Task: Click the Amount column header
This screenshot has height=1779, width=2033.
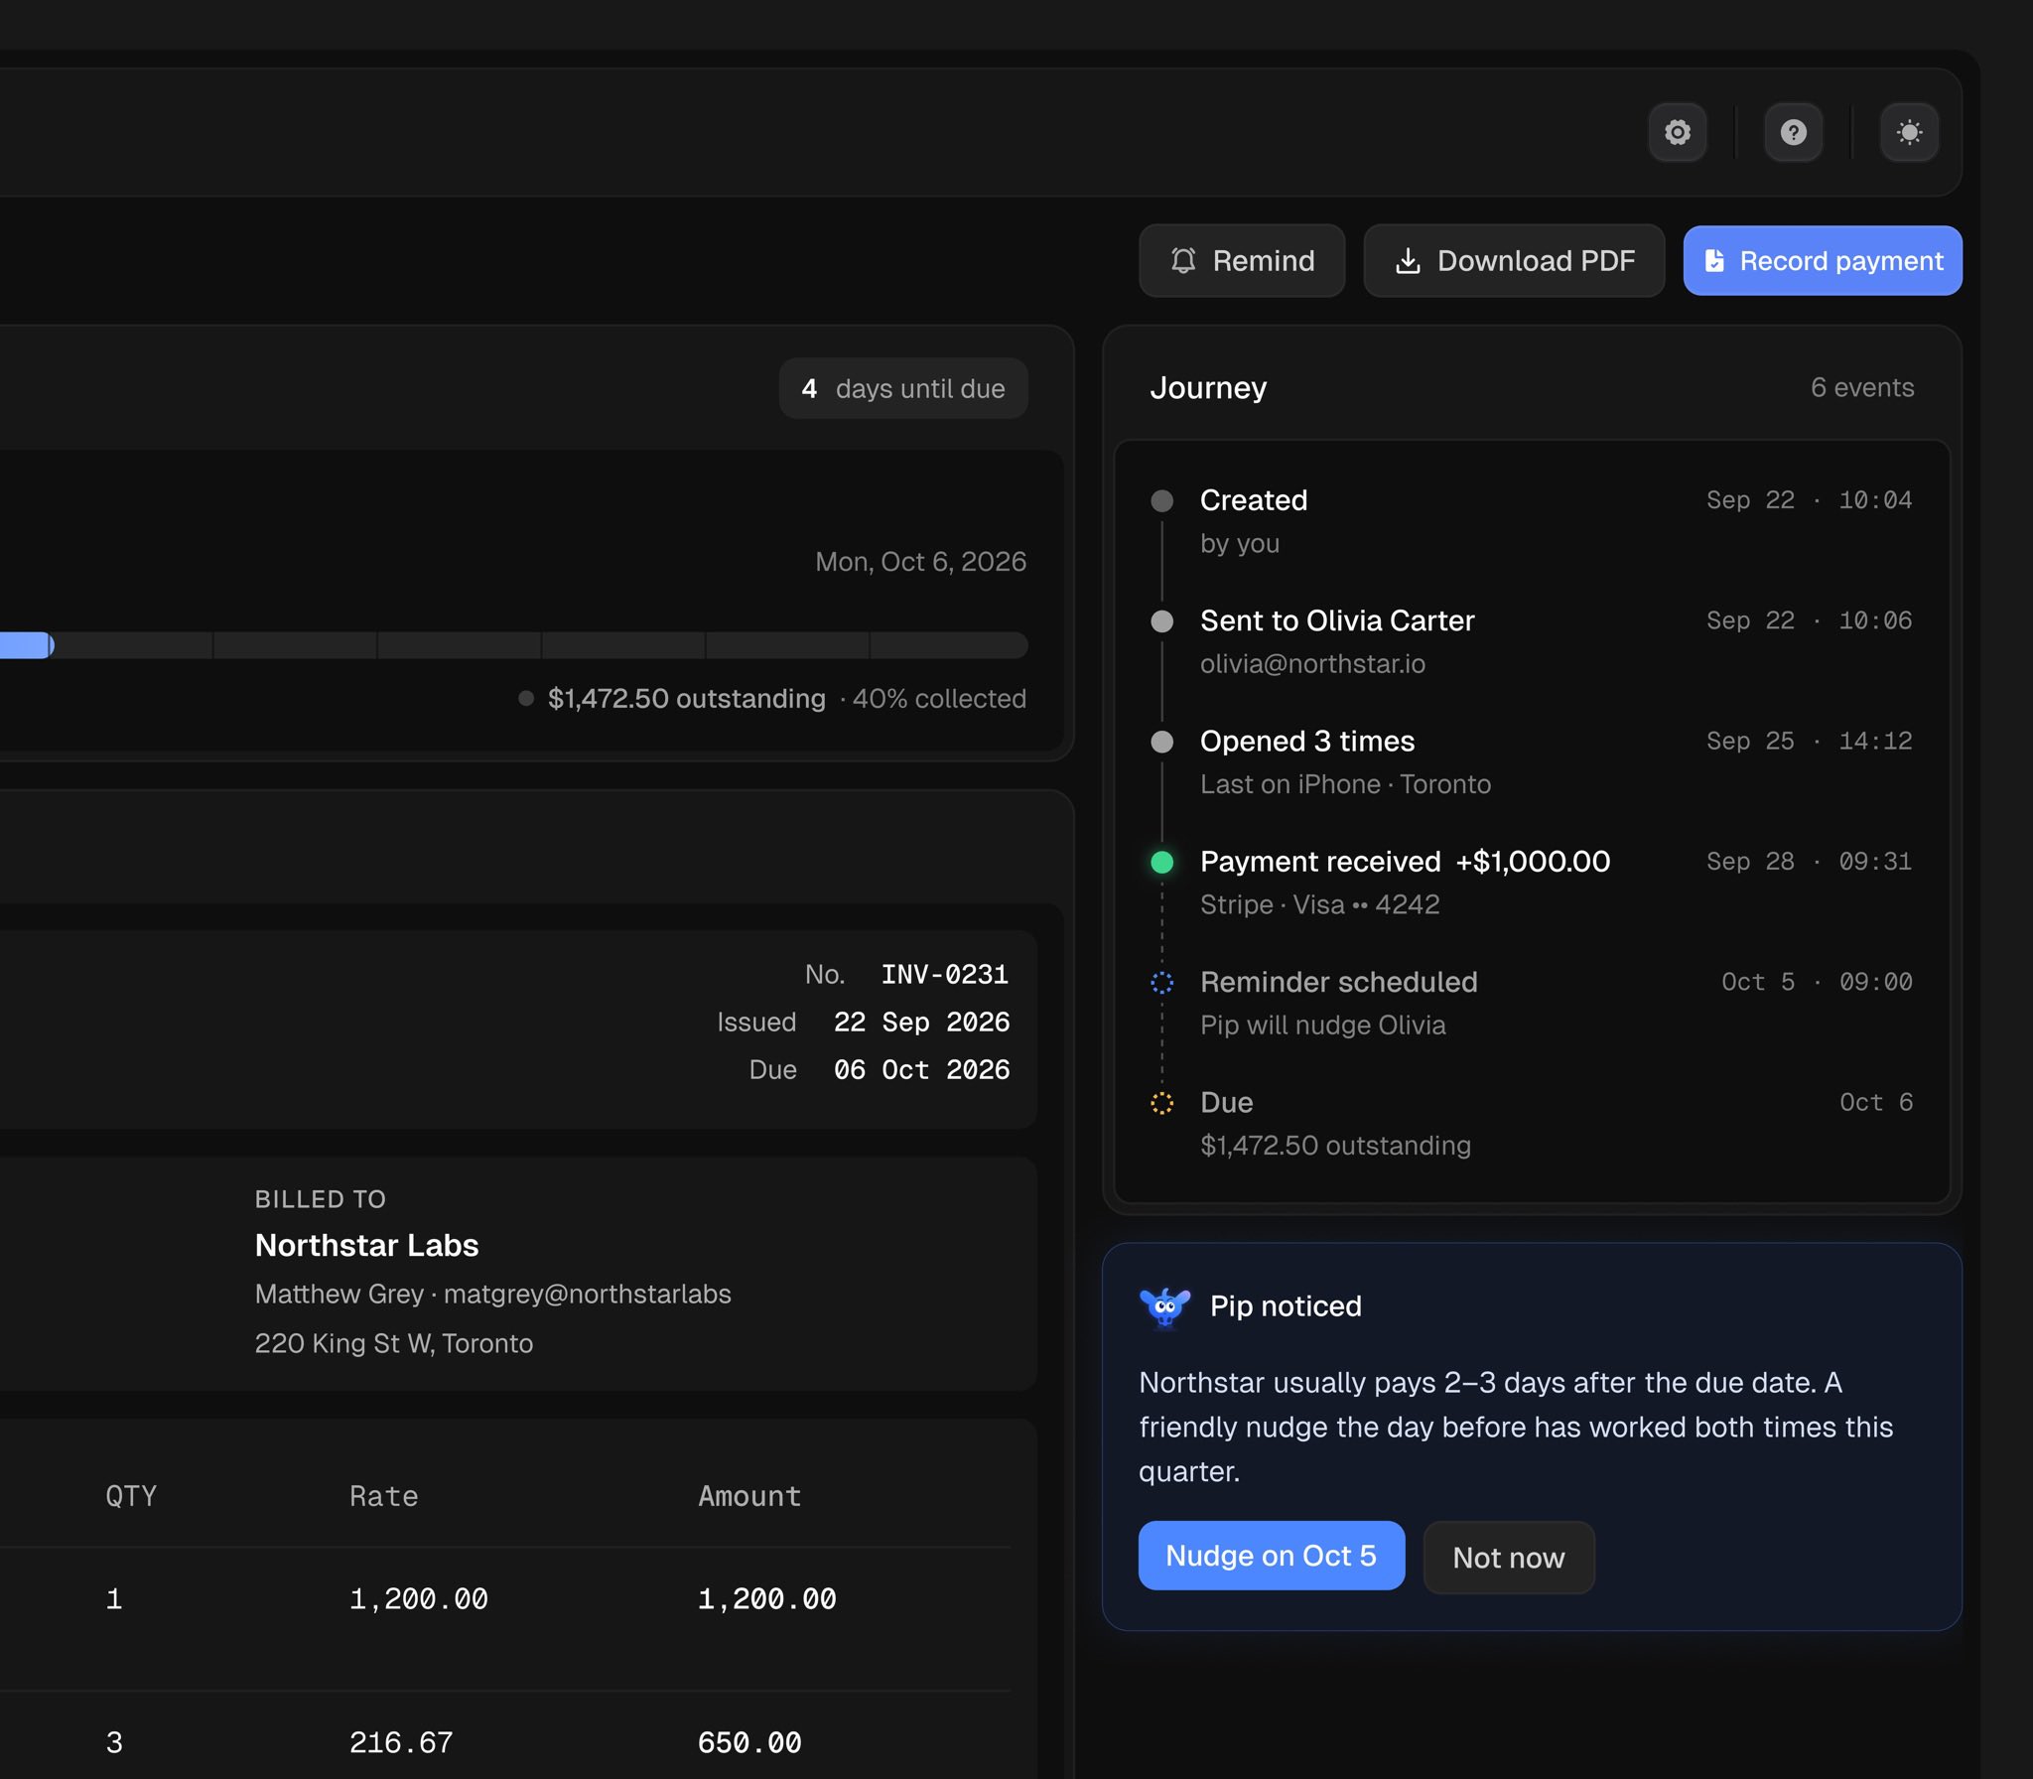Action: (749, 1496)
